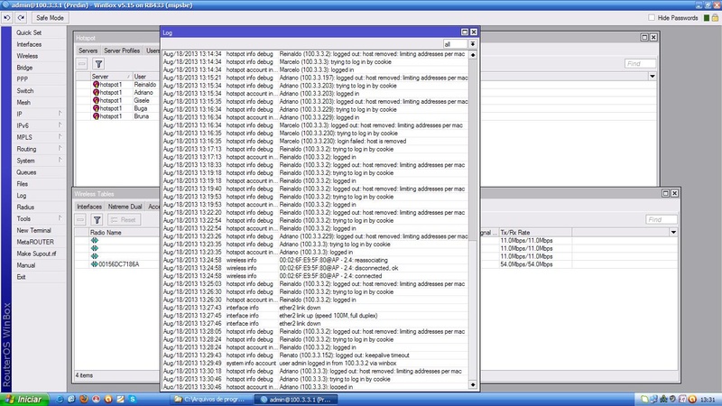Click the hotspot icon on Gisele row
Screen dimensions: 722x406
click(96, 100)
